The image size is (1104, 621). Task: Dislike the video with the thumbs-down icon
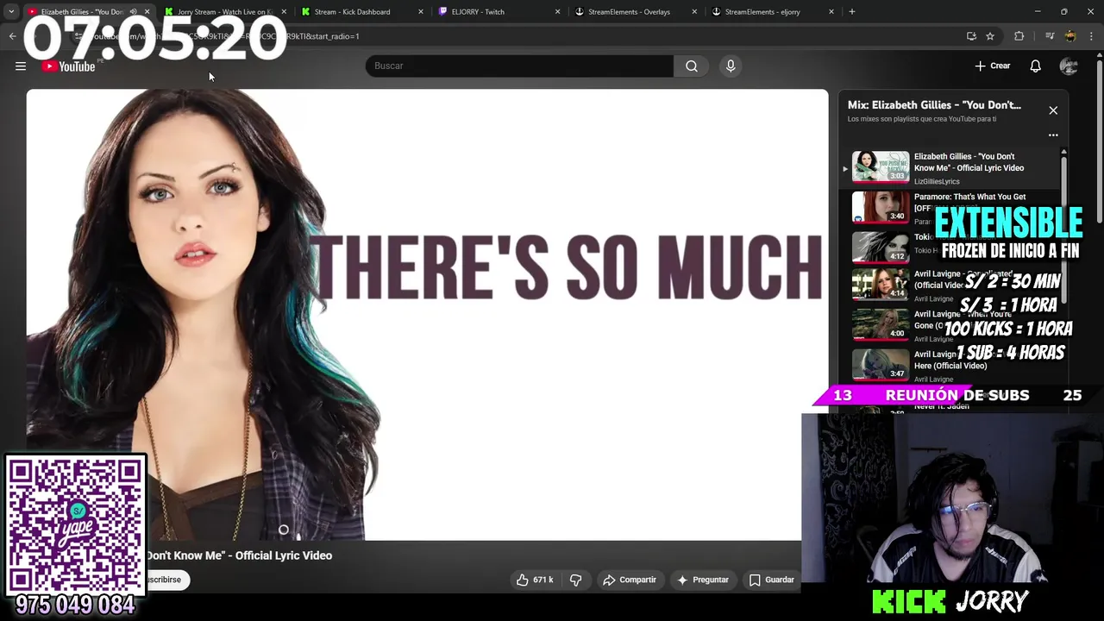[x=575, y=580]
